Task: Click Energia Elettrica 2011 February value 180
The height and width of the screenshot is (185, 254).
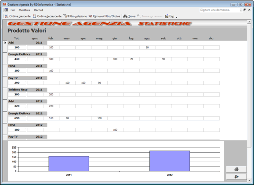Action: pos(51,59)
